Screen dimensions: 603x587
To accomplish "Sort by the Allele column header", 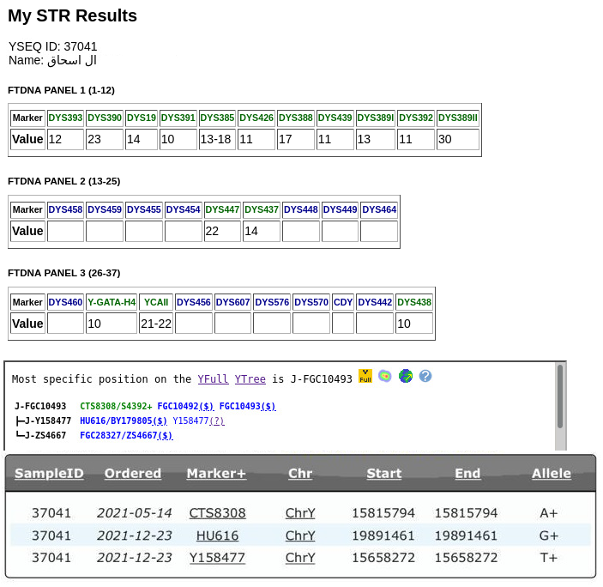I will 551,473.
